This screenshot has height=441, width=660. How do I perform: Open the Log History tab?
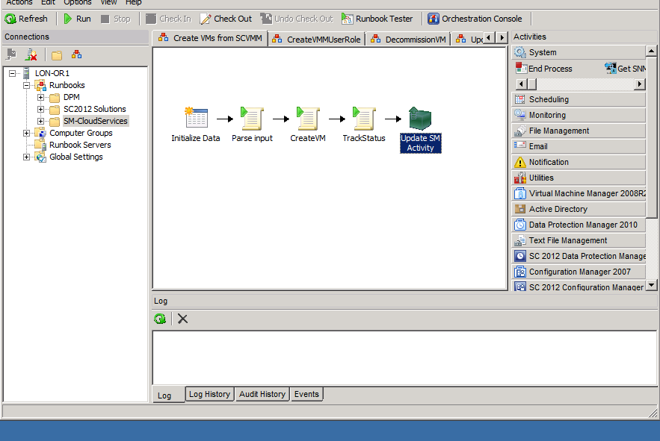209,394
